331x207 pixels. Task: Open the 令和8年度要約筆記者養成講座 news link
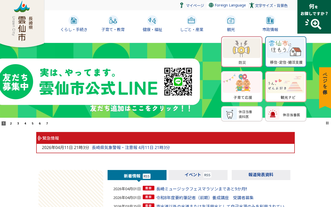pos(205,198)
